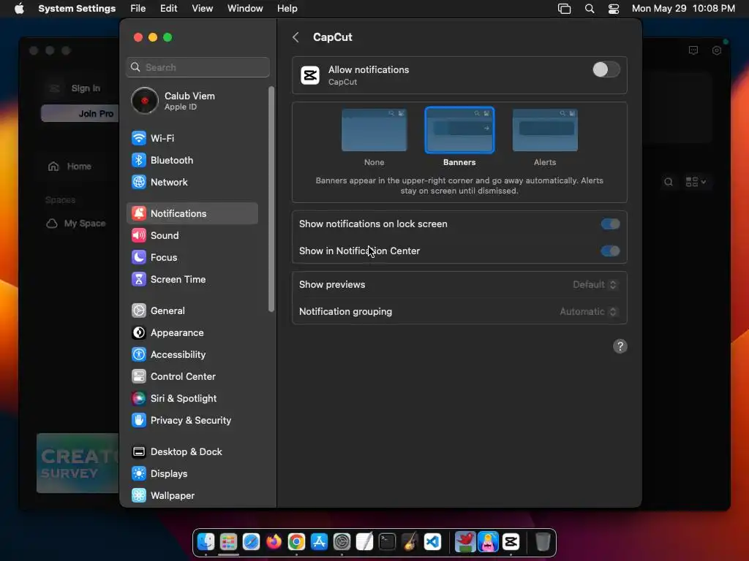Open TextEdit from the Dock
Image resolution: width=749 pixels, height=561 pixels.
pos(364,542)
